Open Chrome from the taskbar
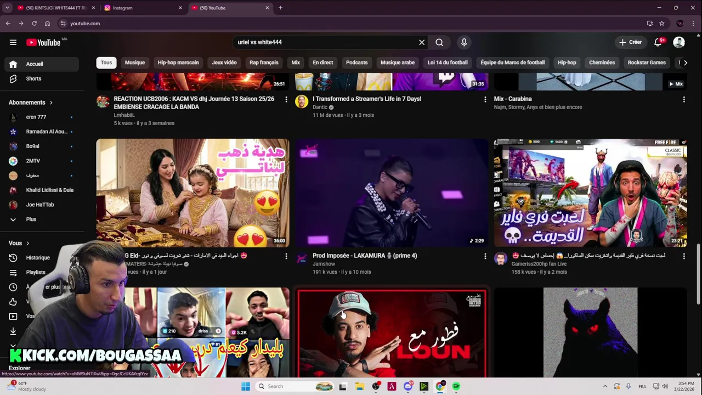This screenshot has height=395, width=702. pos(440,386)
